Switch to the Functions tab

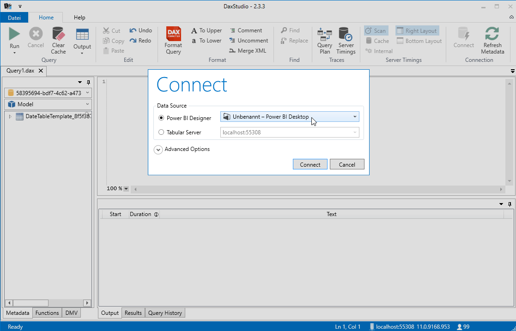click(x=47, y=313)
